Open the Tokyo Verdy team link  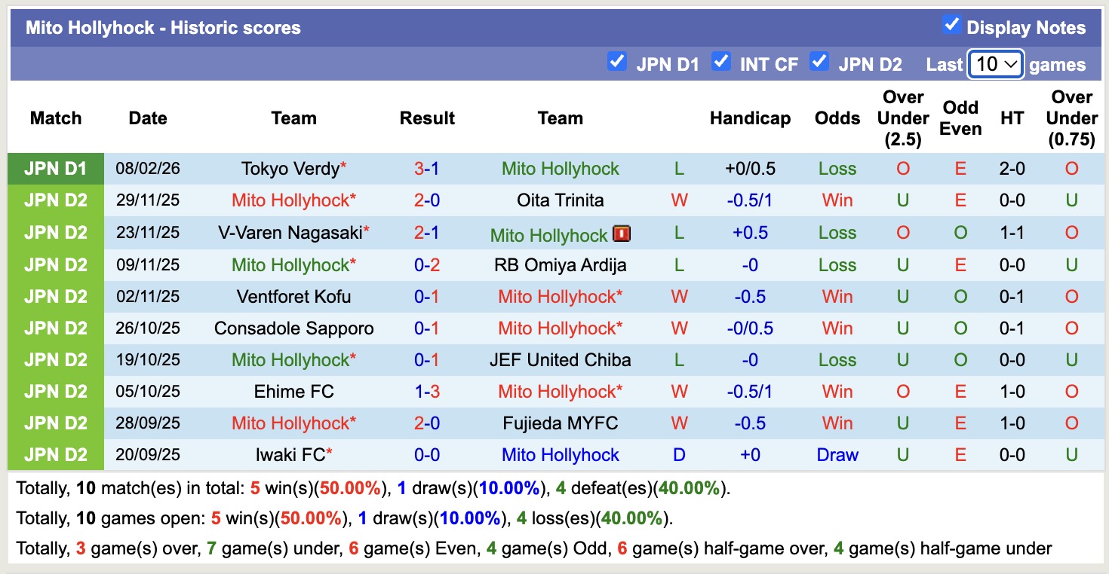[287, 169]
